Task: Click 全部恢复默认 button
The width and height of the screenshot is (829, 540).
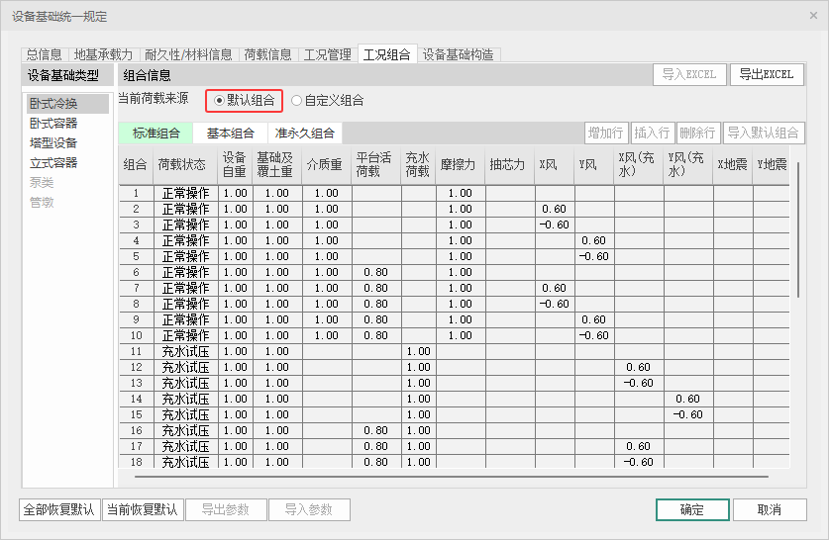Action: (x=59, y=509)
